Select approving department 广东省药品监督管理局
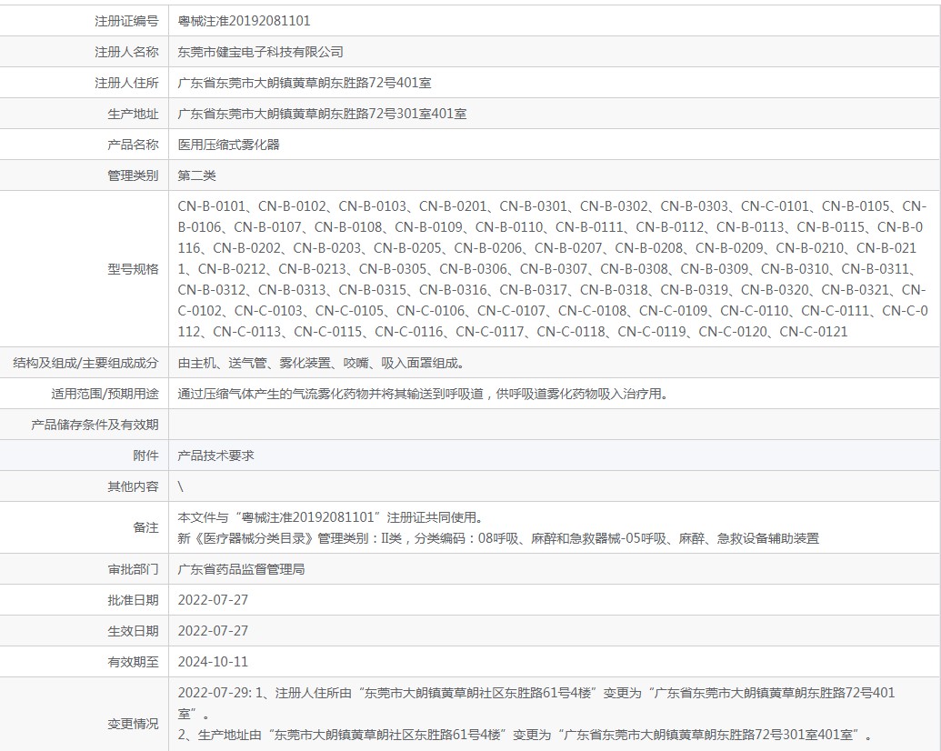 click(x=241, y=569)
